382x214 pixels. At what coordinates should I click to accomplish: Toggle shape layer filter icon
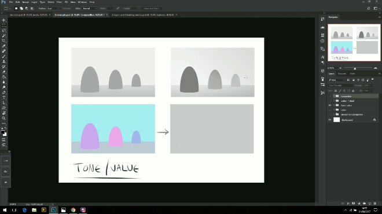tap(363, 80)
